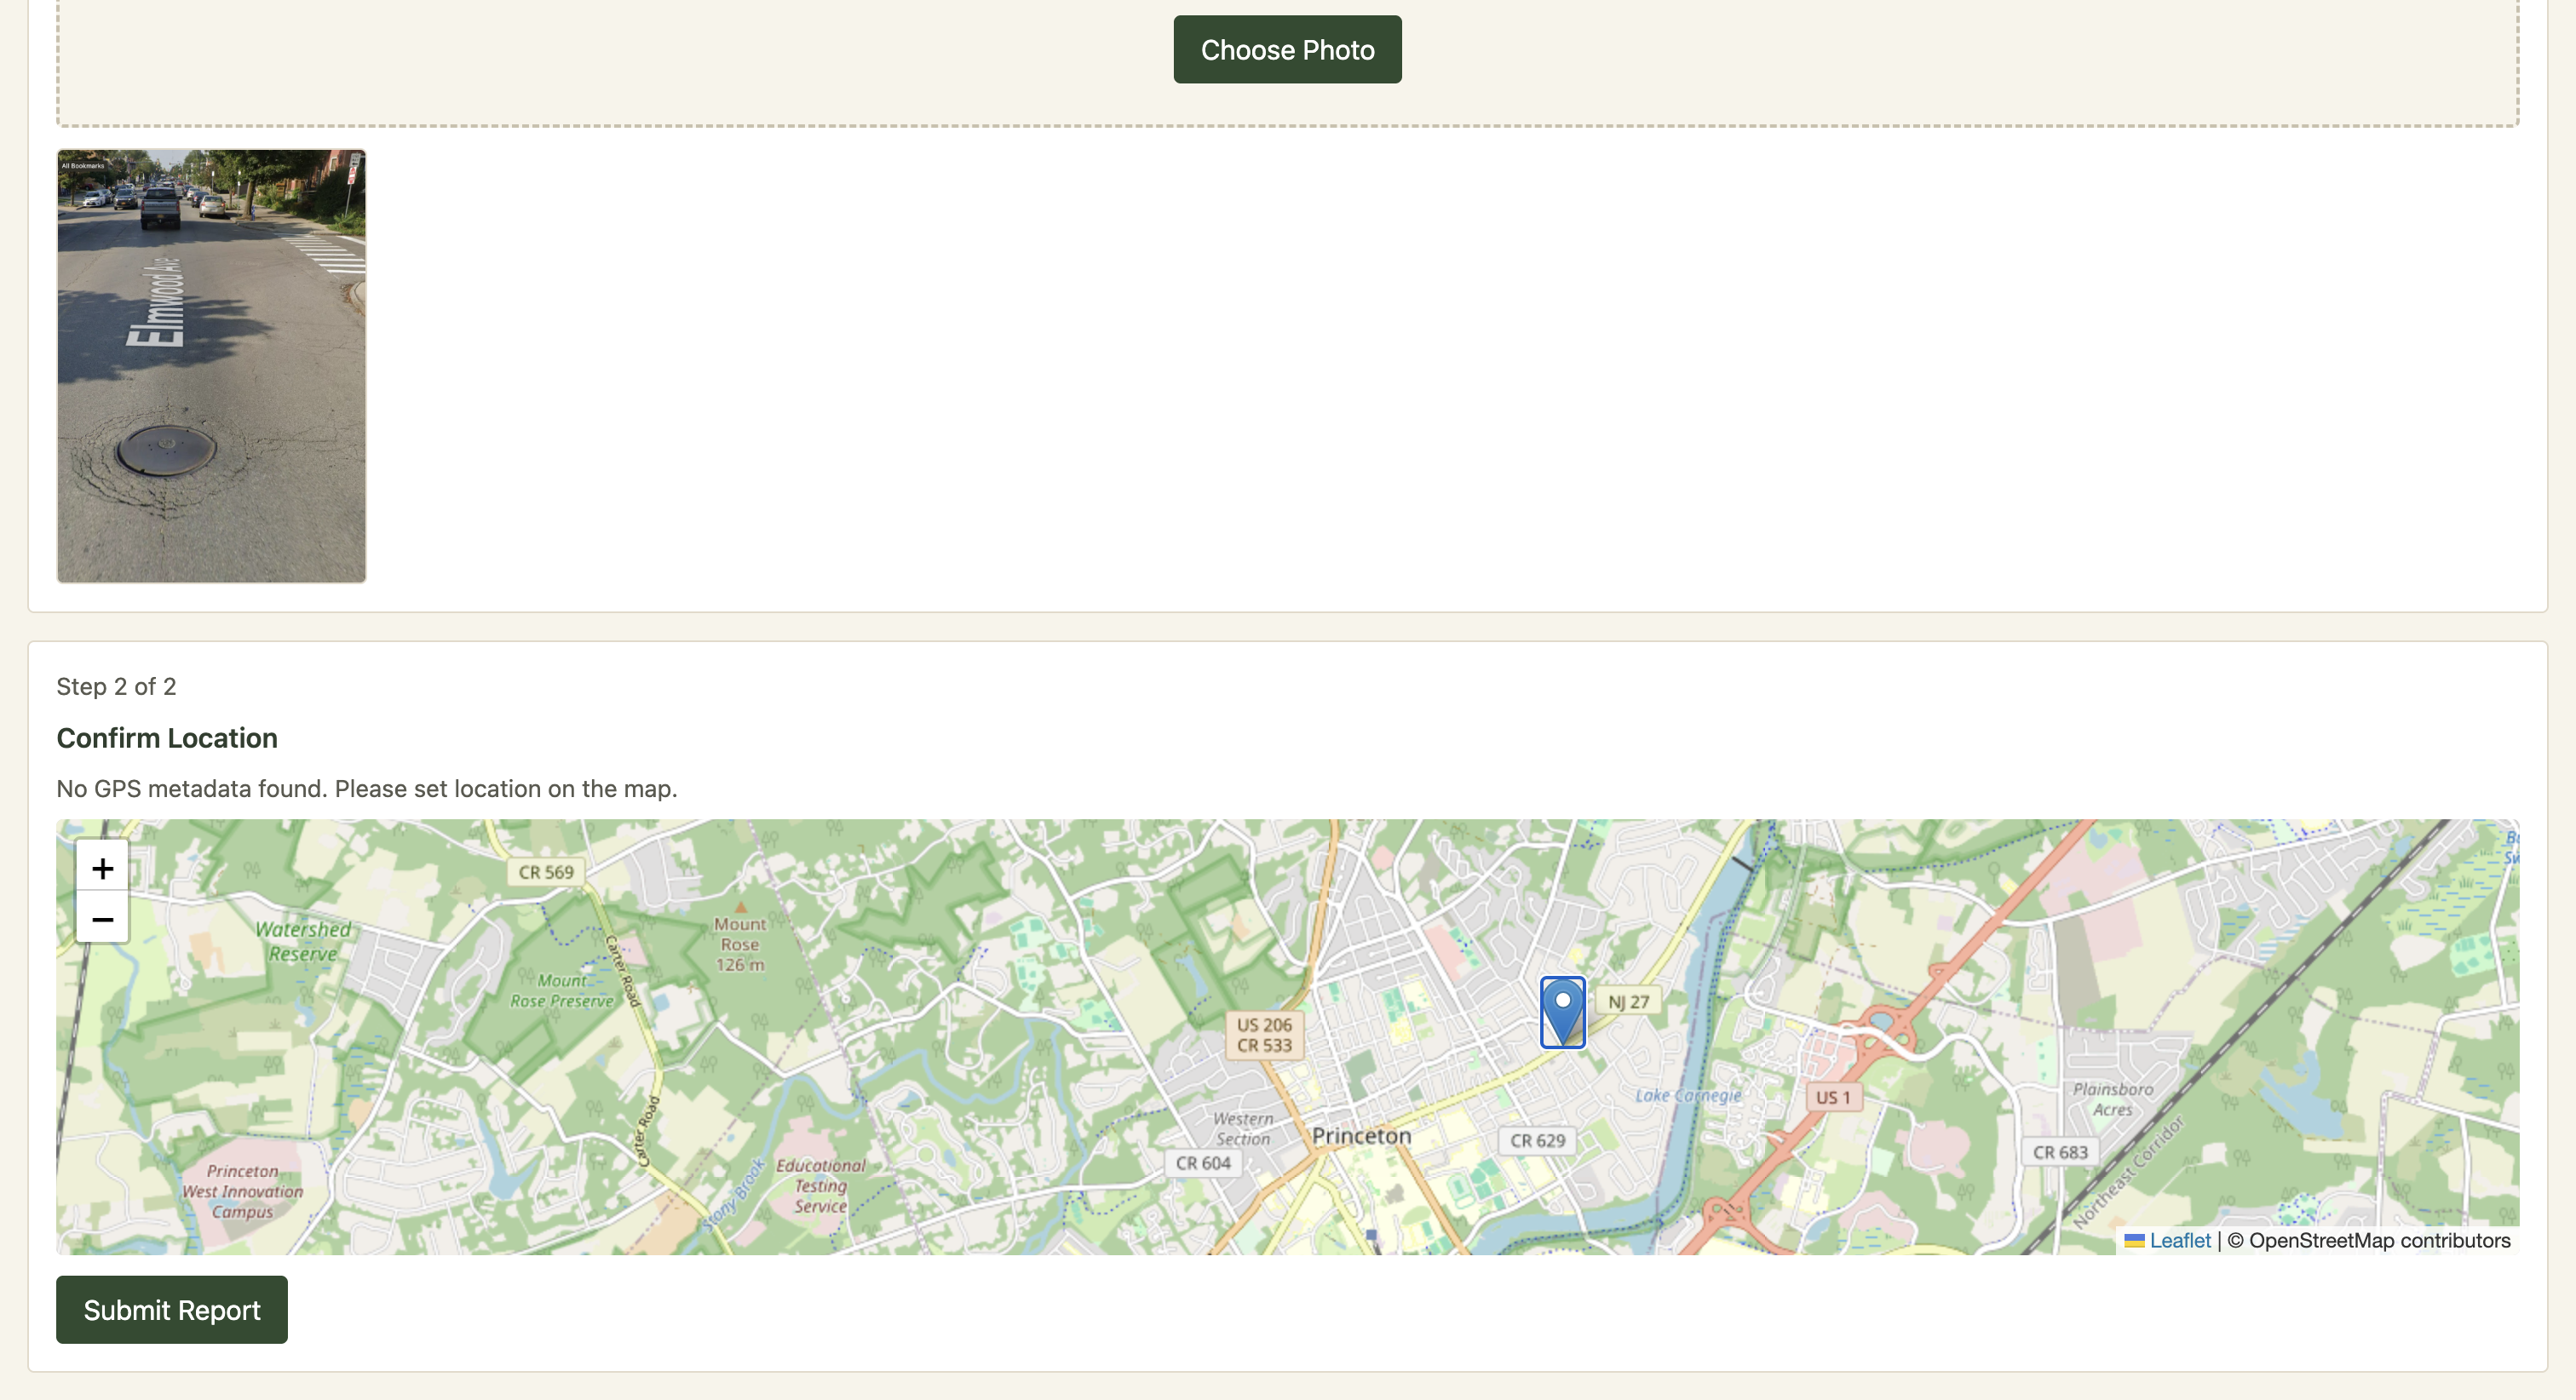Click the US 206 CR 533 shield
The height and width of the screenshot is (1400, 2576).
(1264, 1035)
